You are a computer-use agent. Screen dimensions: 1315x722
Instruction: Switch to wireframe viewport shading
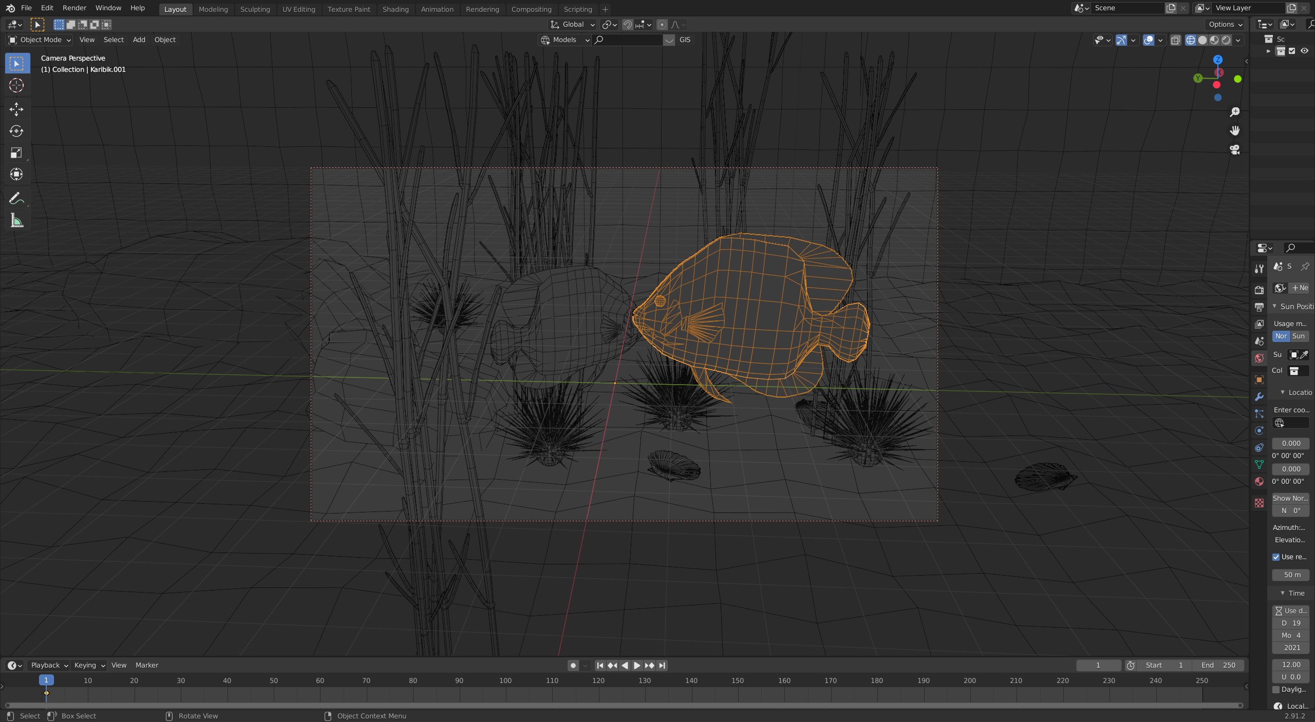[x=1190, y=40]
